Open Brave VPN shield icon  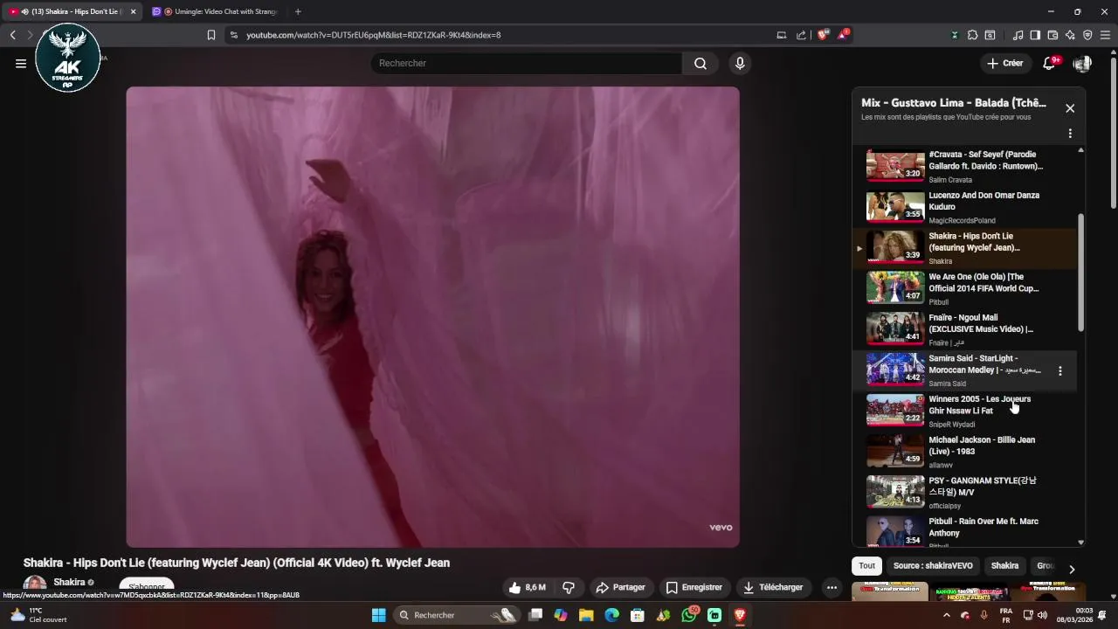pos(1087,35)
